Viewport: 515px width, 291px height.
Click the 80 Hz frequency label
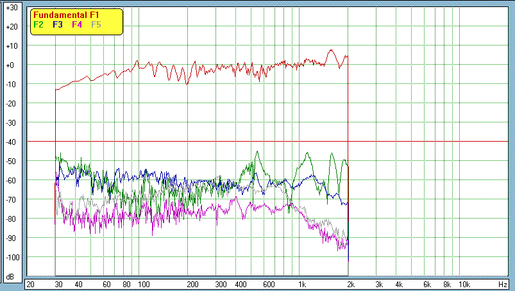coord(126,285)
